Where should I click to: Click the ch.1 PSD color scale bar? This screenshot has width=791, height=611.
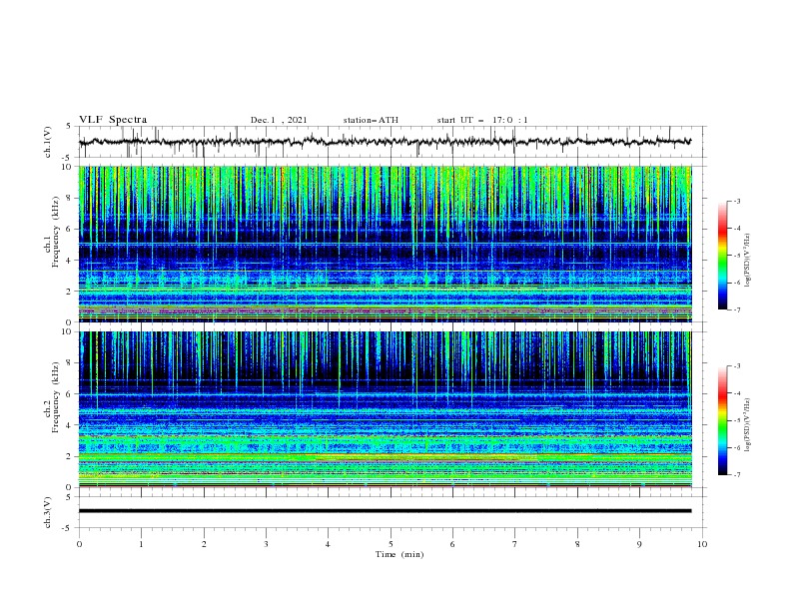point(722,255)
